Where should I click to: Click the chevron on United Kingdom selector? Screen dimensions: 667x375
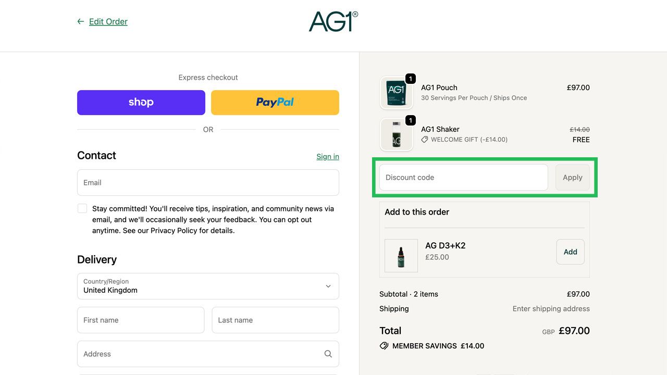click(x=328, y=286)
